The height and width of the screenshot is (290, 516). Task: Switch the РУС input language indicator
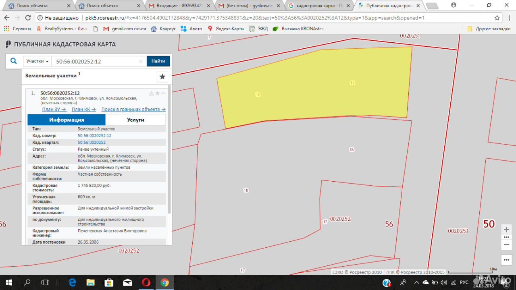coord(464,282)
